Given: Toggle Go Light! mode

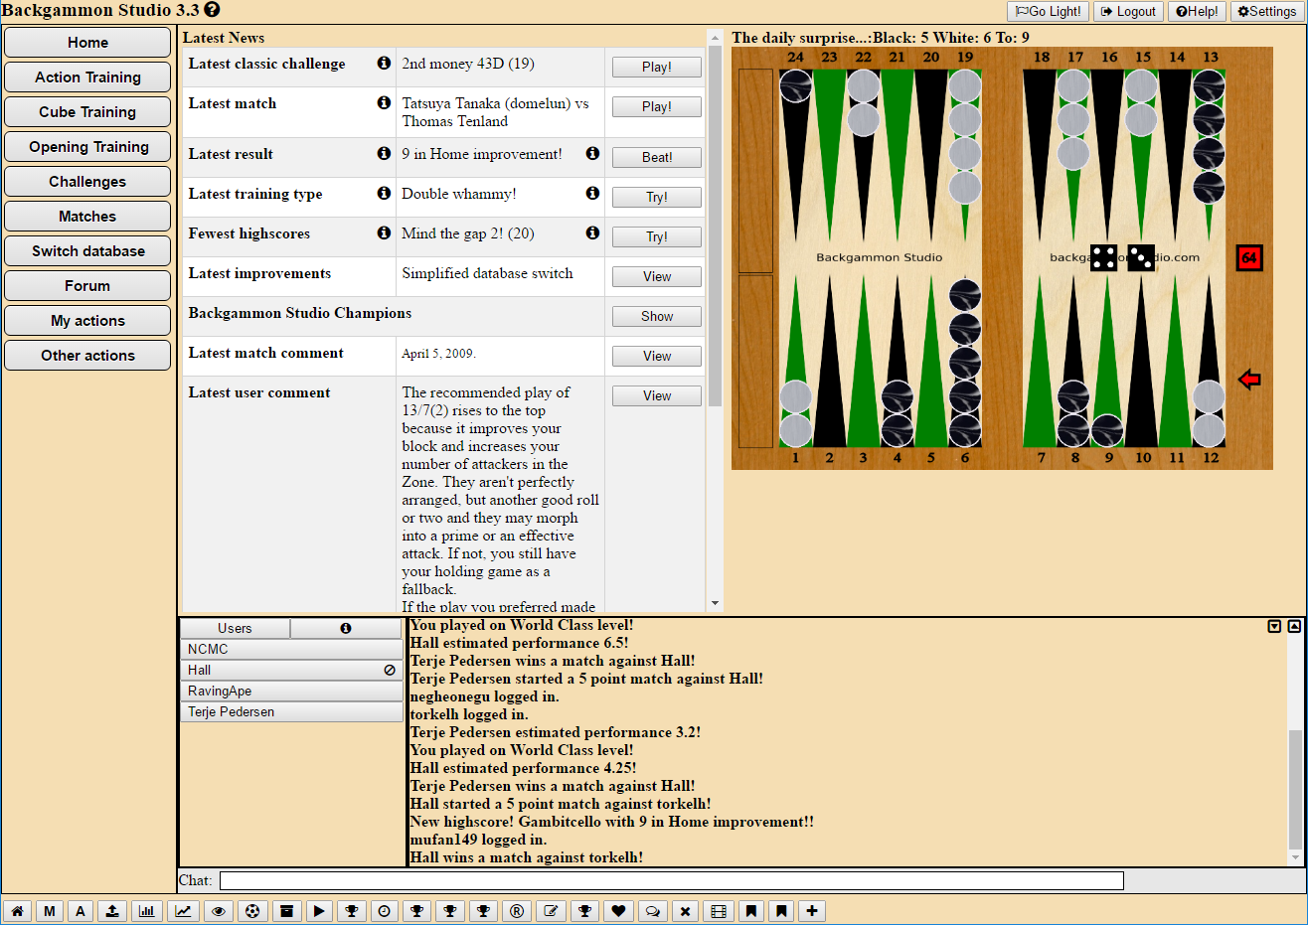Looking at the screenshot, I should pos(1049,11).
